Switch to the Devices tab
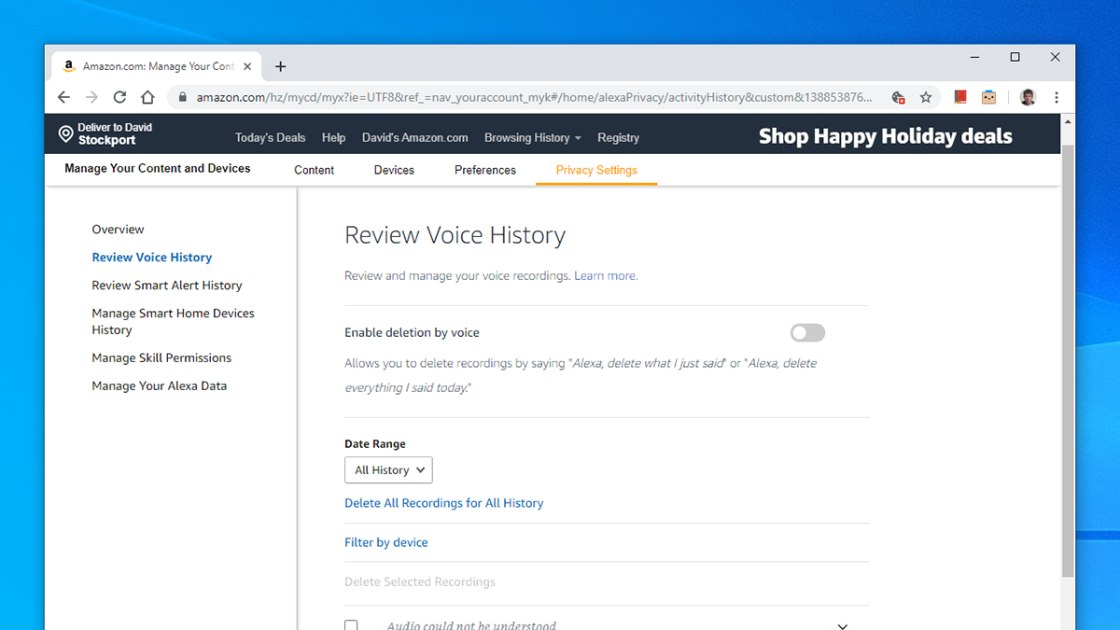 click(394, 170)
